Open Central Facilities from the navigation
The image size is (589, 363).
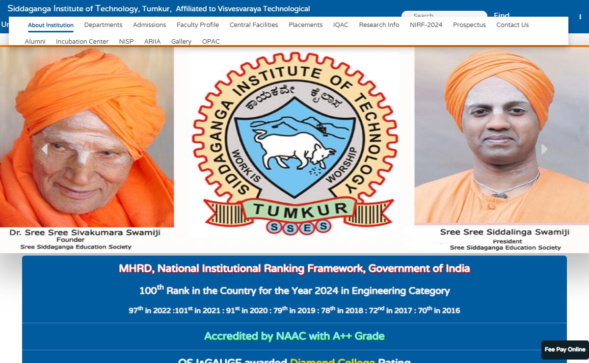click(x=254, y=25)
